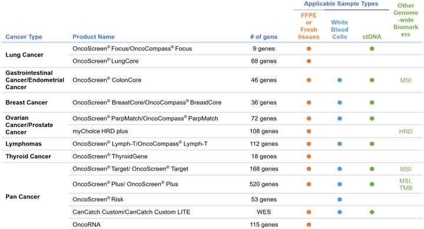Click the green ctDNA dot for ColonCore
The height and width of the screenshot is (229, 424).
click(372, 80)
